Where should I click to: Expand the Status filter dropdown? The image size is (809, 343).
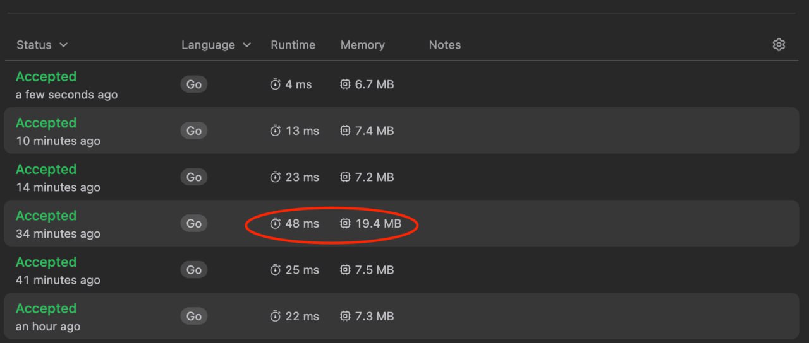pos(42,45)
